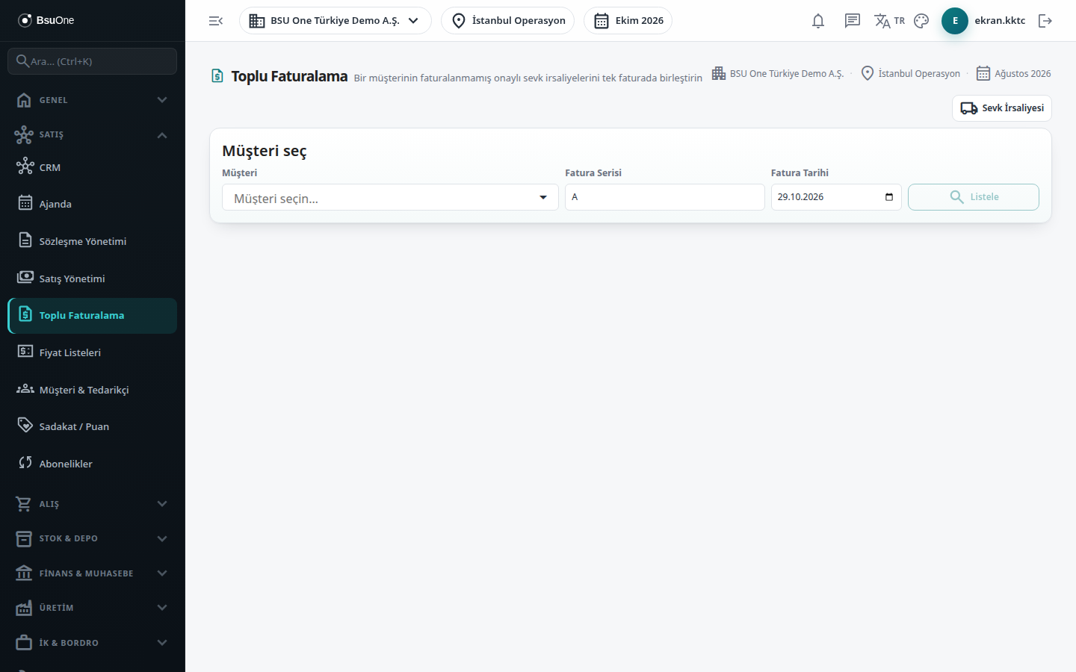Screen dimensions: 1076x672
Task: Click the Ağustos 2026 breadcrumb text
Action: pyautogui.click(x=1023, y=74)
